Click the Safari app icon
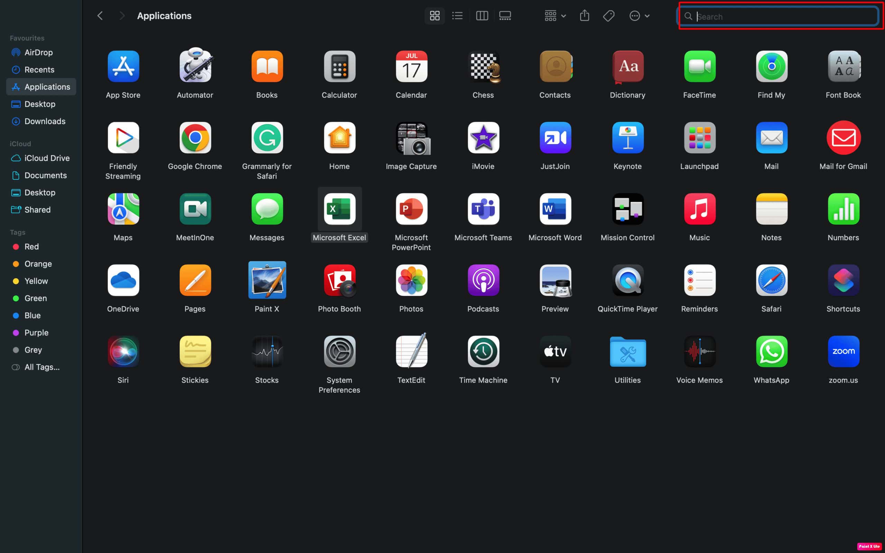885x553 pixels. pyautogui.click(x=772, y=280)
